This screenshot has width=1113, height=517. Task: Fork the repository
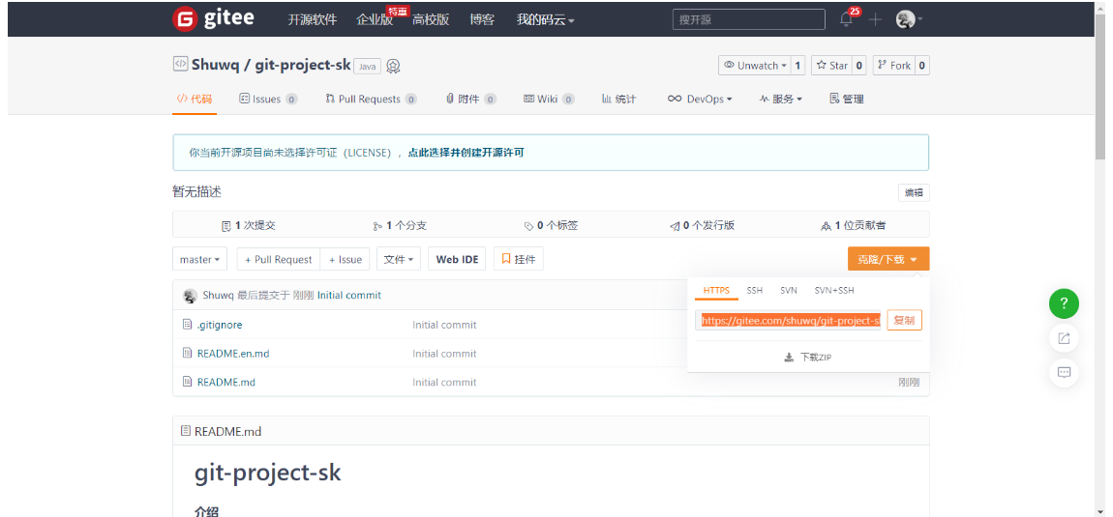[892, 66]
